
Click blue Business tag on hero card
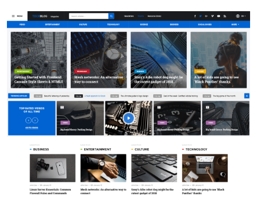(x=140, y=71)
